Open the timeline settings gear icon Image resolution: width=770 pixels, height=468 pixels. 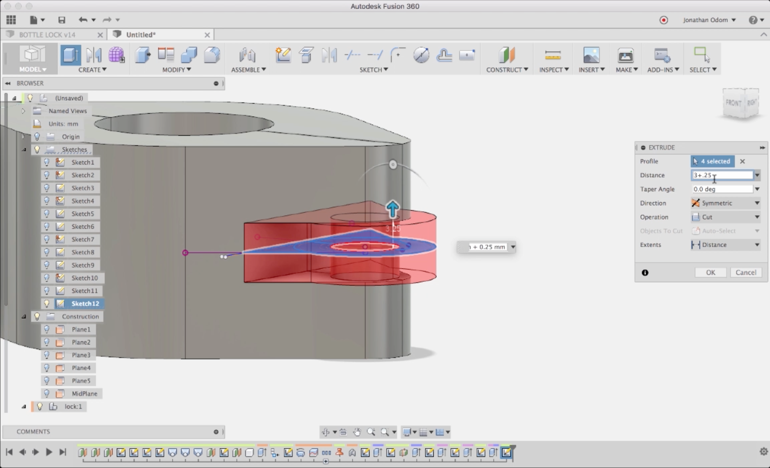[763, 452]
